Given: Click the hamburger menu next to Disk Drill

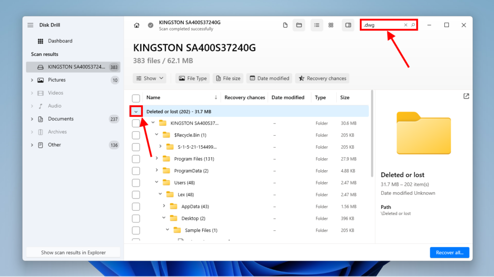Looking at the screenshot, I should tap(30, 25).
